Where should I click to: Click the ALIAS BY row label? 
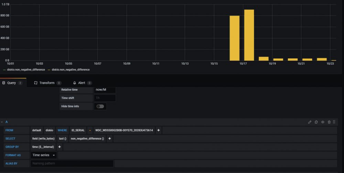17,163
